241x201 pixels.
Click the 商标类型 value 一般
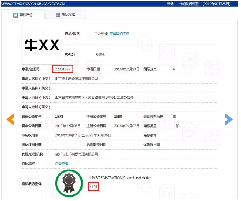[176, 126]
